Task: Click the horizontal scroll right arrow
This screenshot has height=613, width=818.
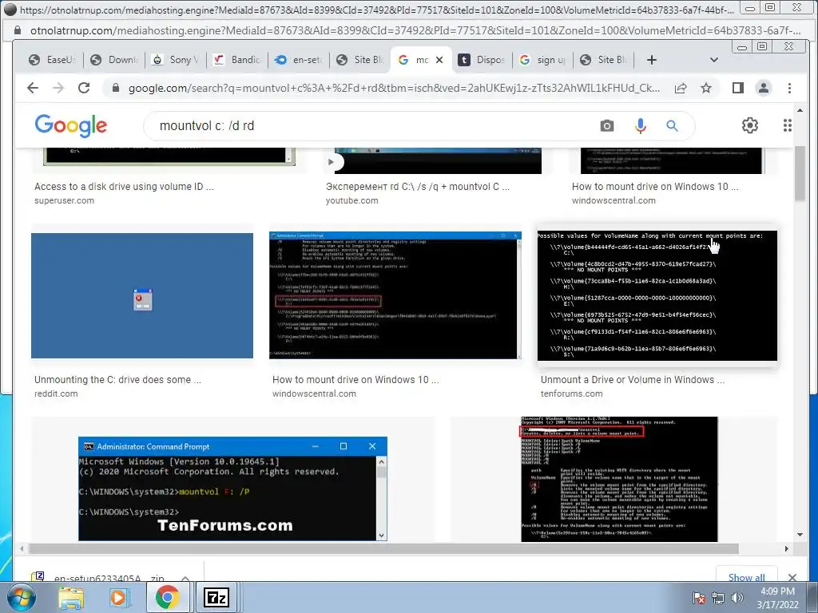Action: [787, 548]
